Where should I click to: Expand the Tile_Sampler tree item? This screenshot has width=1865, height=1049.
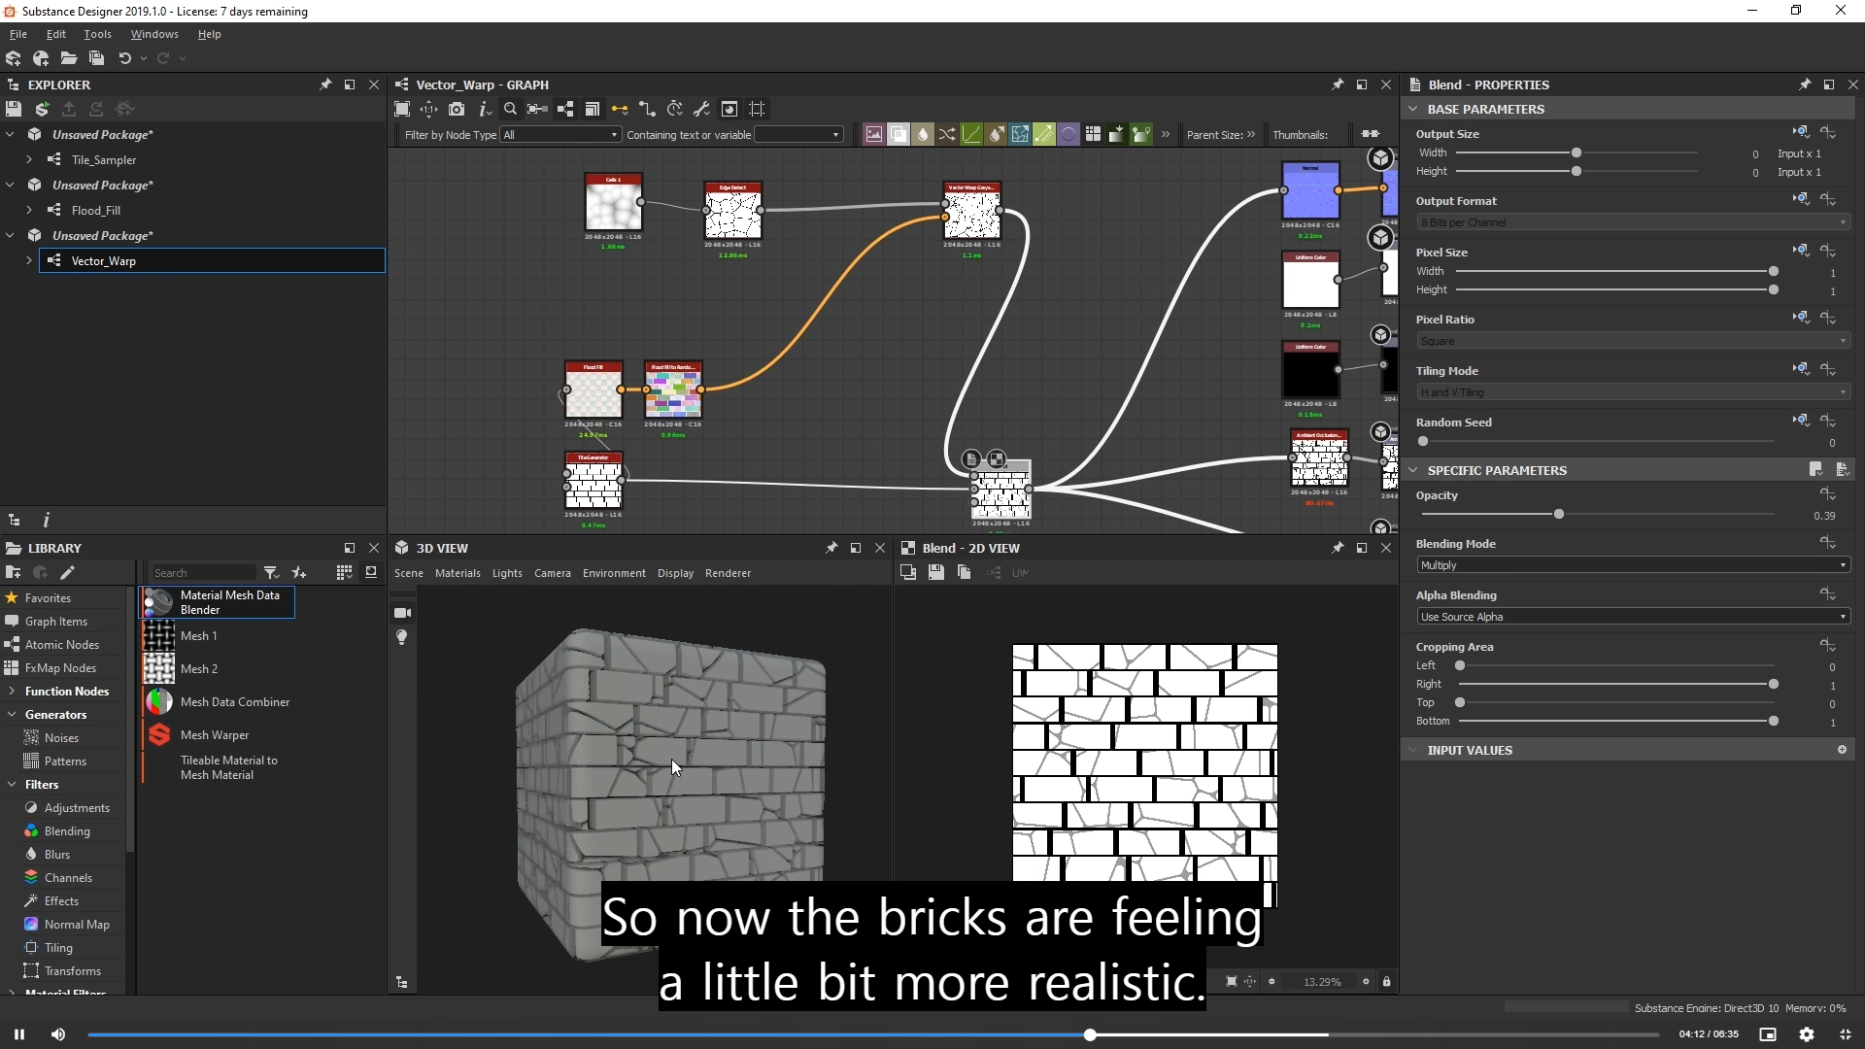pos(29,159)
